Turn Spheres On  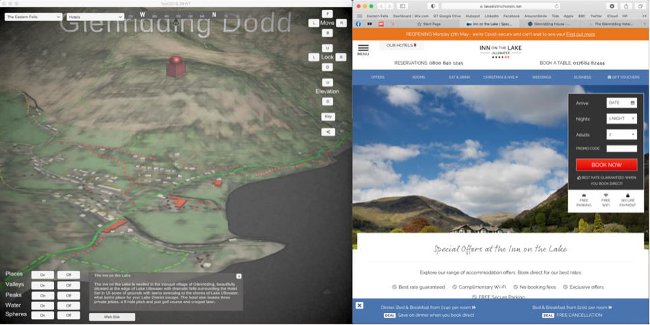coord(42,316)
